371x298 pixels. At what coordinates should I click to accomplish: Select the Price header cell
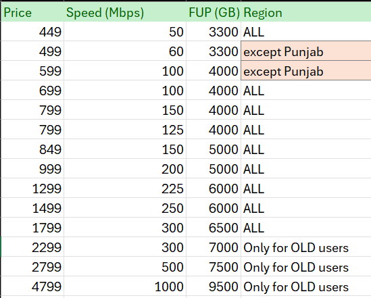[x=32, y=12]
